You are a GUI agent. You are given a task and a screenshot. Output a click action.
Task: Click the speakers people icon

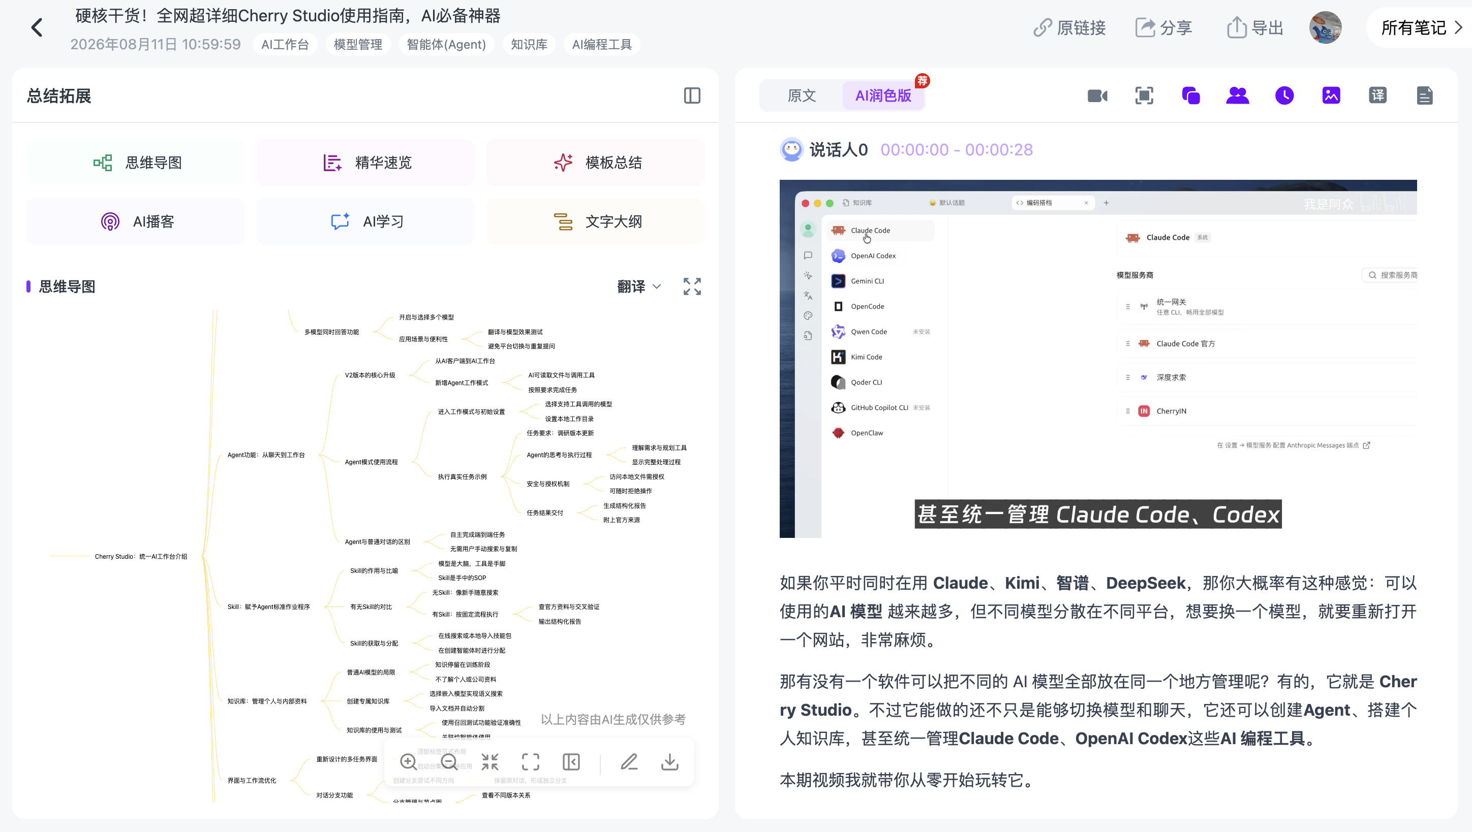[1238, 95]
